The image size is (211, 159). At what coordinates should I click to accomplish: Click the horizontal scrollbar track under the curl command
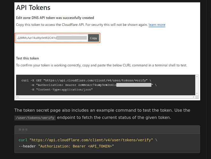tap(105, 97)
